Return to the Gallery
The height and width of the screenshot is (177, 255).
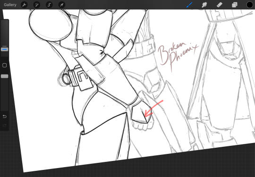10,5
